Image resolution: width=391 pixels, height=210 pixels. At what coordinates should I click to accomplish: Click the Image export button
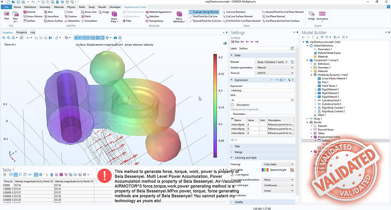point(311,16)
